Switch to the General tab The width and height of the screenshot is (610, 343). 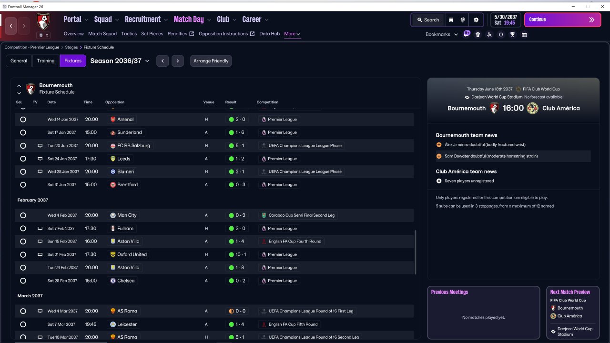click(19, 61)
